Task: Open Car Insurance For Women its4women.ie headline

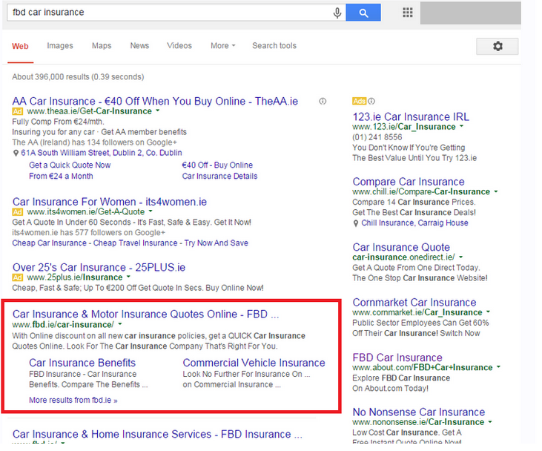Action: (x=110, y=202)
